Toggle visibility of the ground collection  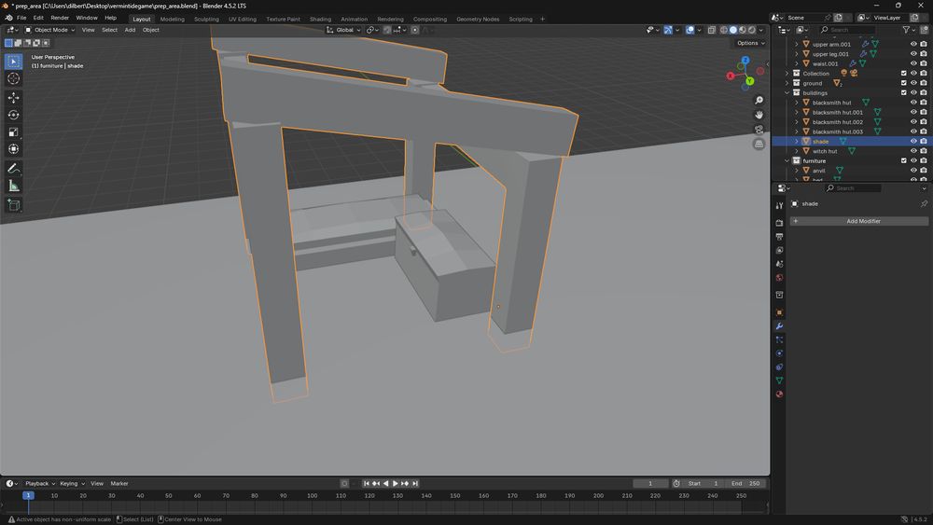(x=913, y=83)
